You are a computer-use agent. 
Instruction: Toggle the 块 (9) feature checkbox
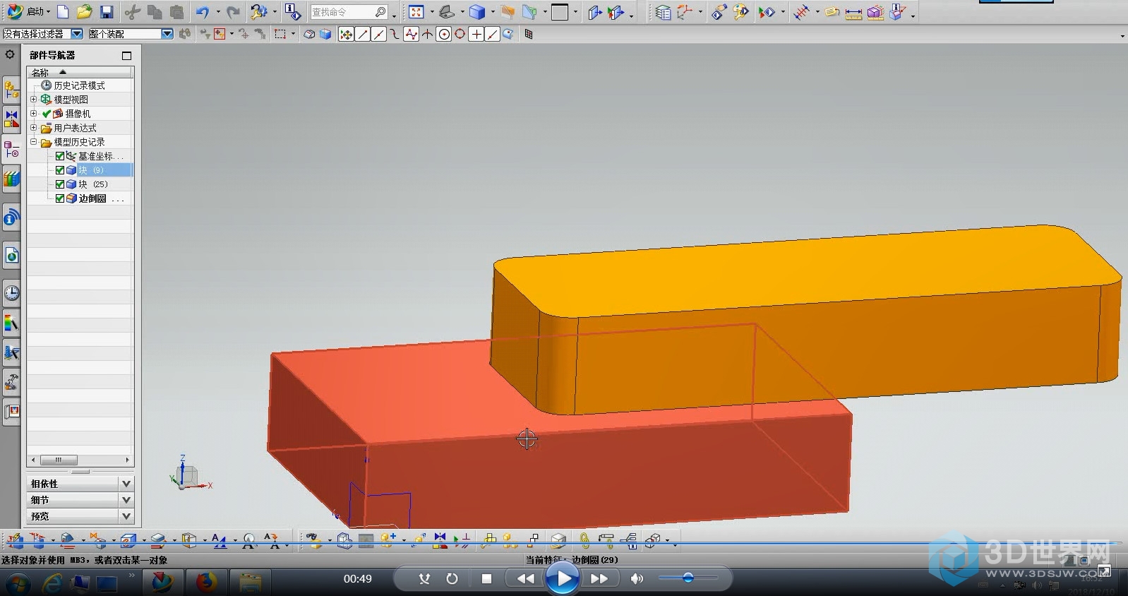pos(60,170)
